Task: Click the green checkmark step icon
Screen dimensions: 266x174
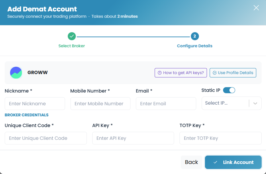Action: pyautogui.click(x=72, y=36)
